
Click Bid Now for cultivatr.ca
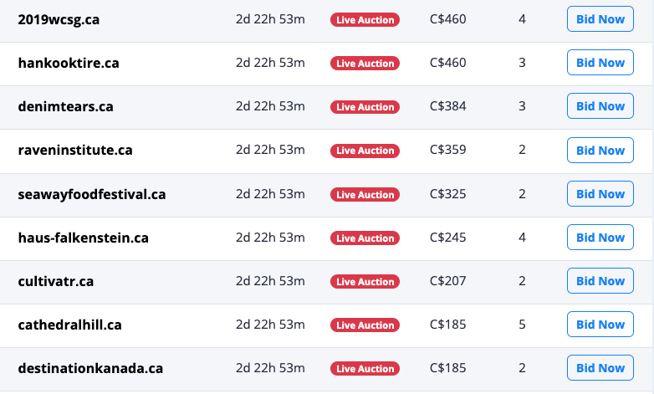(600, 280)
